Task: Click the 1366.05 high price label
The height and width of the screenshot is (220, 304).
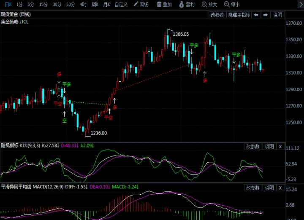Action: [180, 34]
